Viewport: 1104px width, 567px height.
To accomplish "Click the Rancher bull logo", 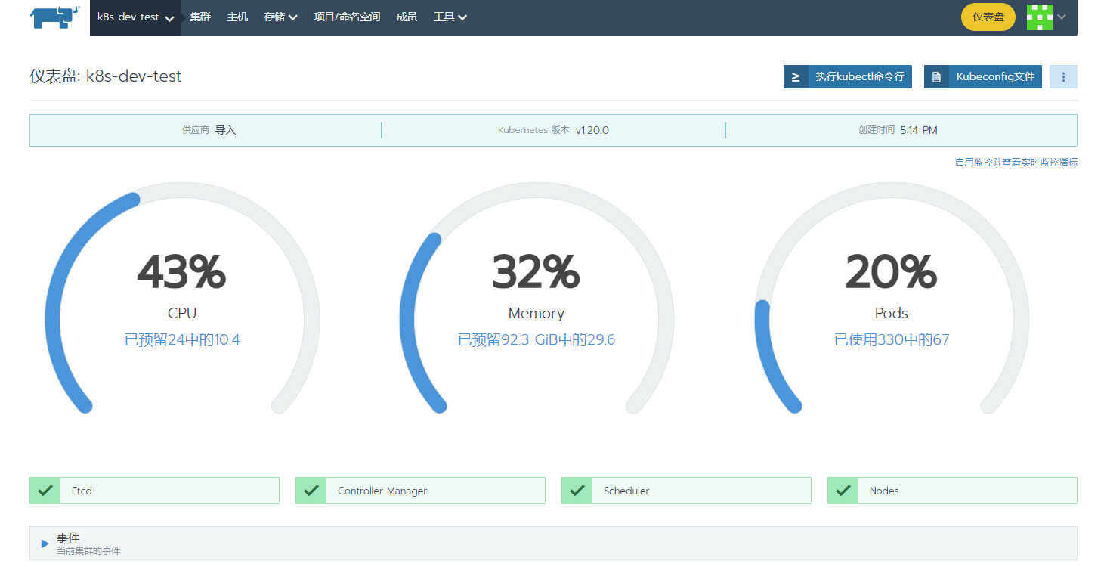I will pyautogui.click(x=55, y=17).
